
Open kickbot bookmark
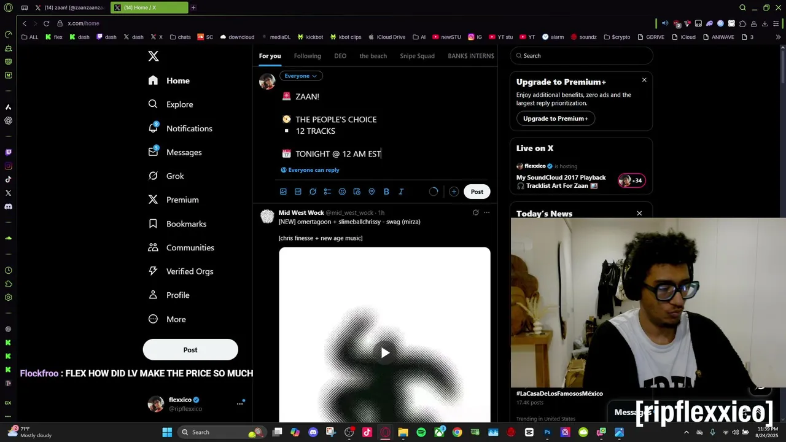click(310, 37)
